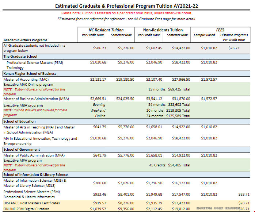Click 'School of Information & Library Science' header

click(x=35, y=175)
